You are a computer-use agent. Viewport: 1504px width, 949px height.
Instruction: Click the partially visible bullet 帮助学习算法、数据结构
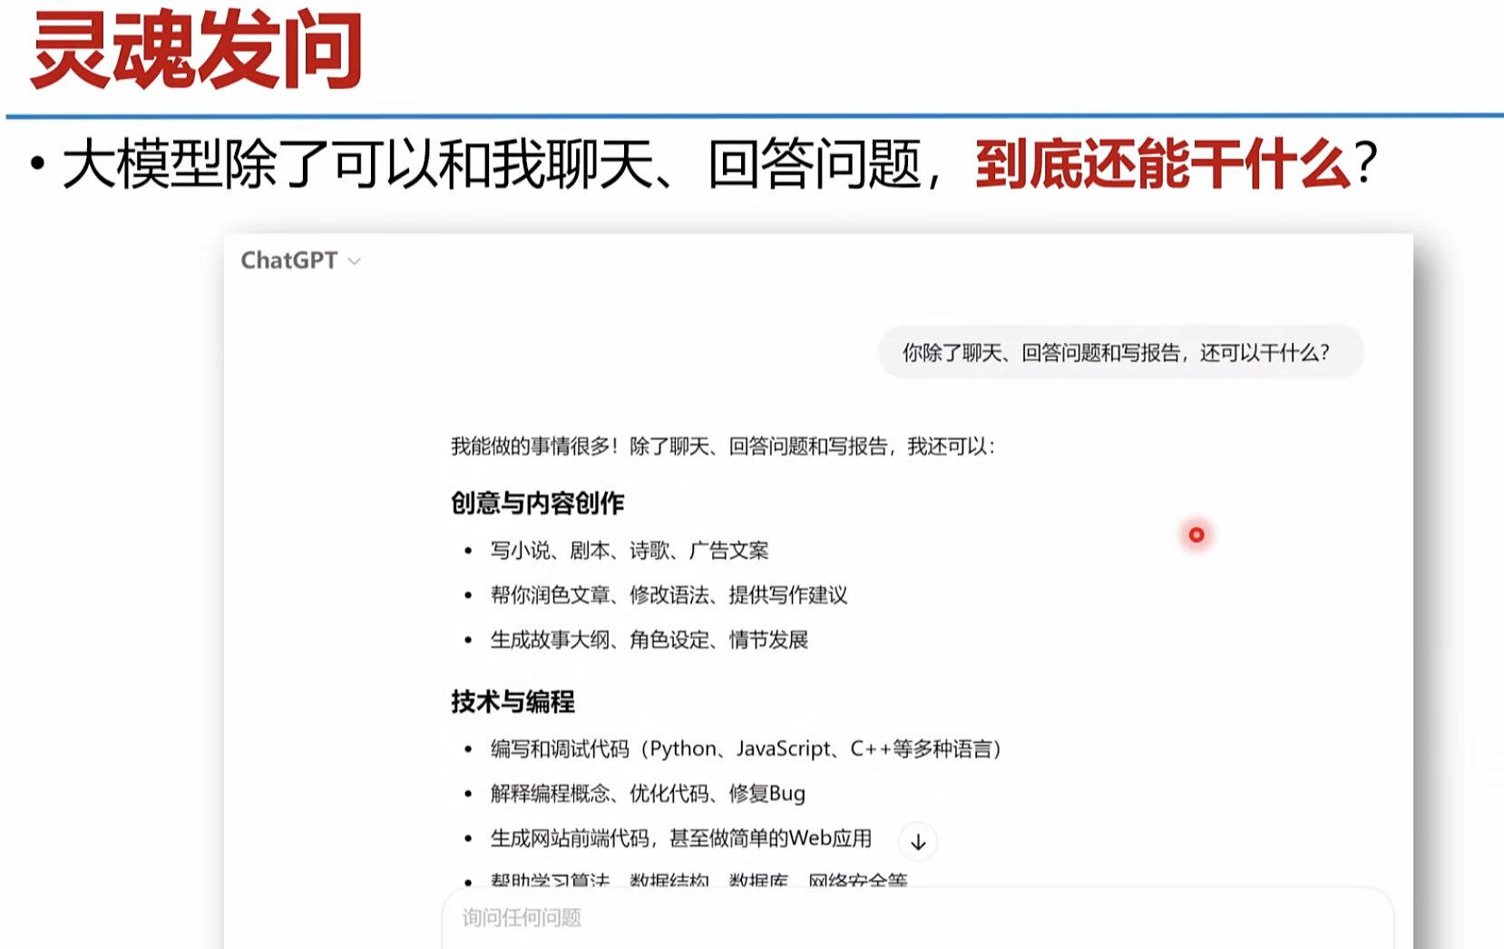(698, 880)
